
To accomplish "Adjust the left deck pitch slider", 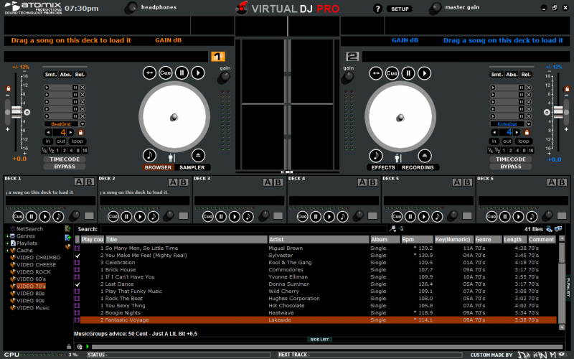I will (16, 112).
